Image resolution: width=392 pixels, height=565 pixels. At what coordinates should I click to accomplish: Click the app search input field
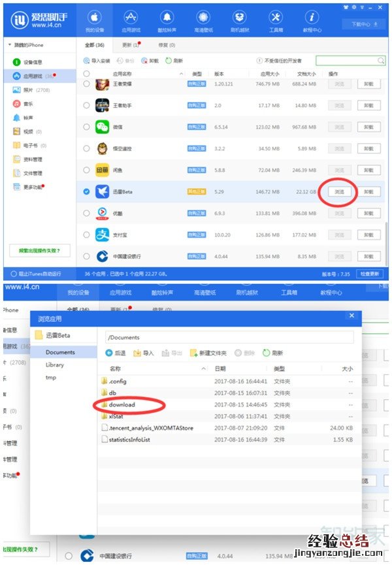(351, 61)
